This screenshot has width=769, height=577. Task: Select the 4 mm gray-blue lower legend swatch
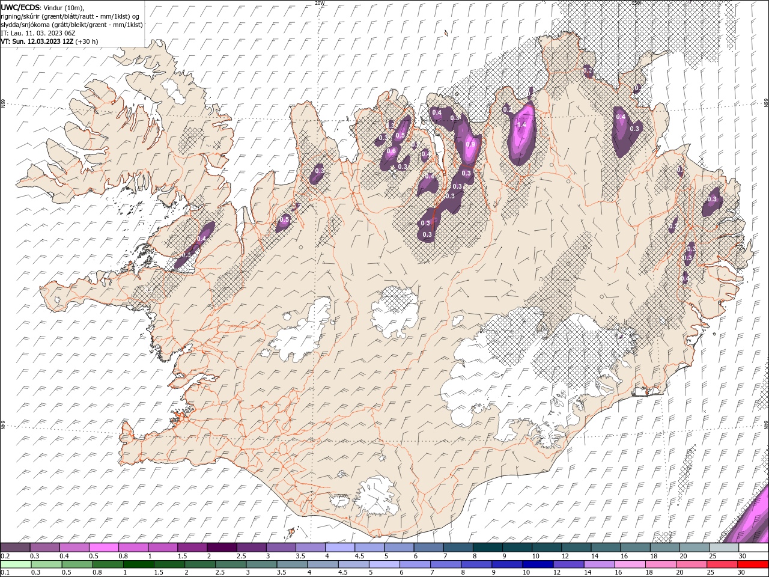click(323, 564)
